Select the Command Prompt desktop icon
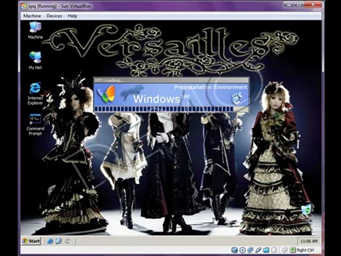341x256 pixels. (35, 125)
